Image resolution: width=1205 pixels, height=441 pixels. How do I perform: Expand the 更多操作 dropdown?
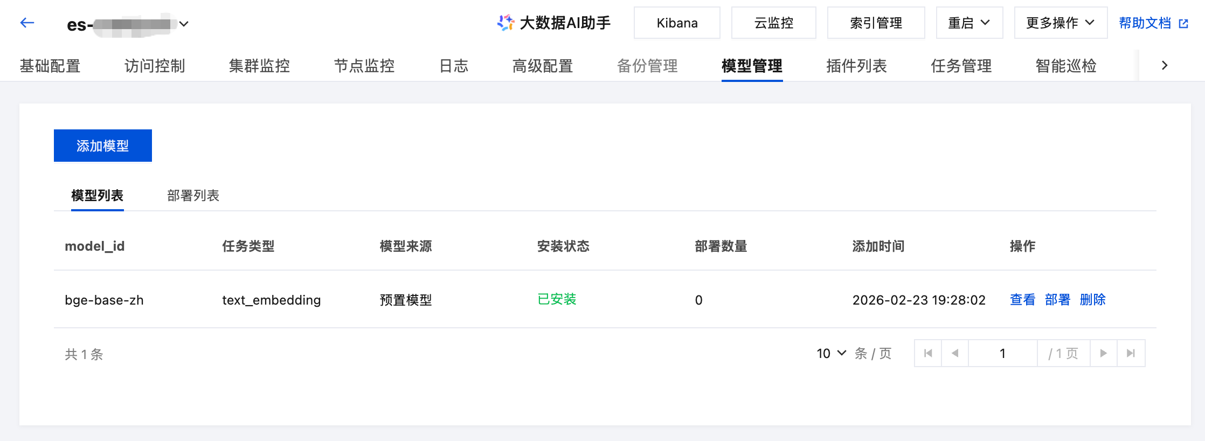pos(1060,23)
